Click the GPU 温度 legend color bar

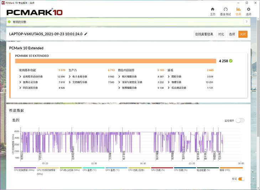[x=116, y=168]
